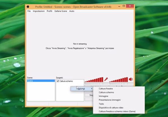Add a Testo source

point(101,104)
